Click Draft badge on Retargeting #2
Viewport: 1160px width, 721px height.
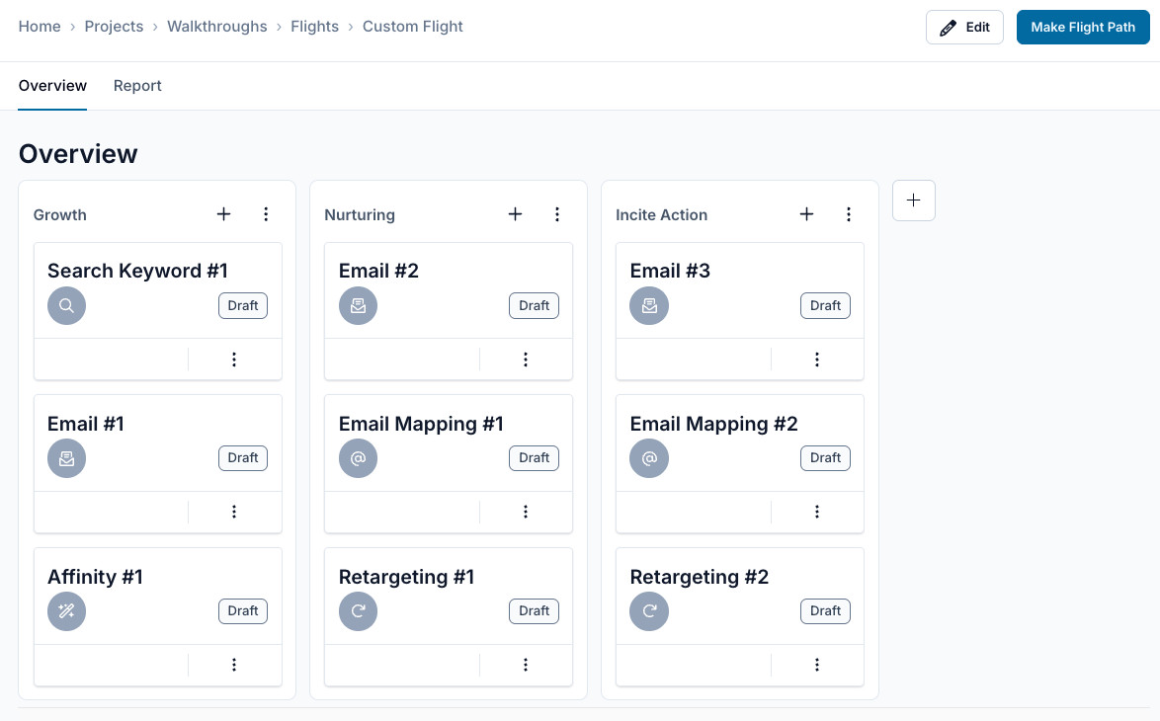826,611
